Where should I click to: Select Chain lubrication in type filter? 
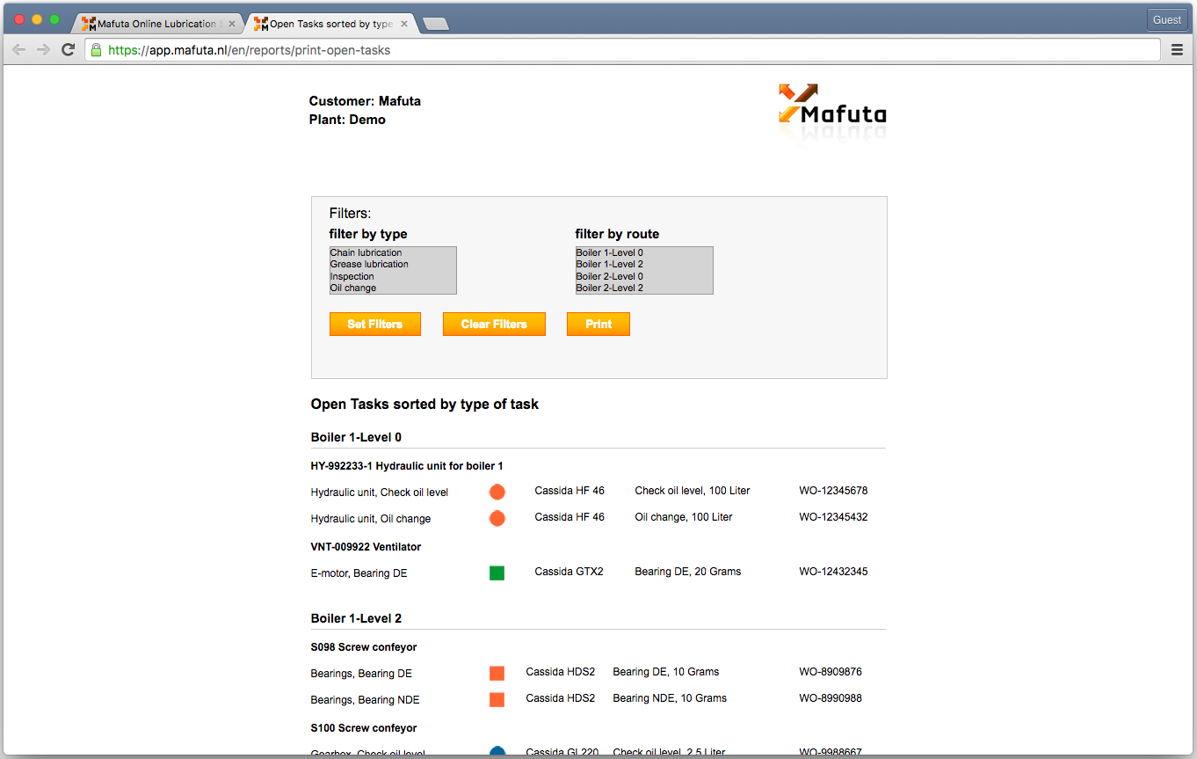[x=393, y=252]
